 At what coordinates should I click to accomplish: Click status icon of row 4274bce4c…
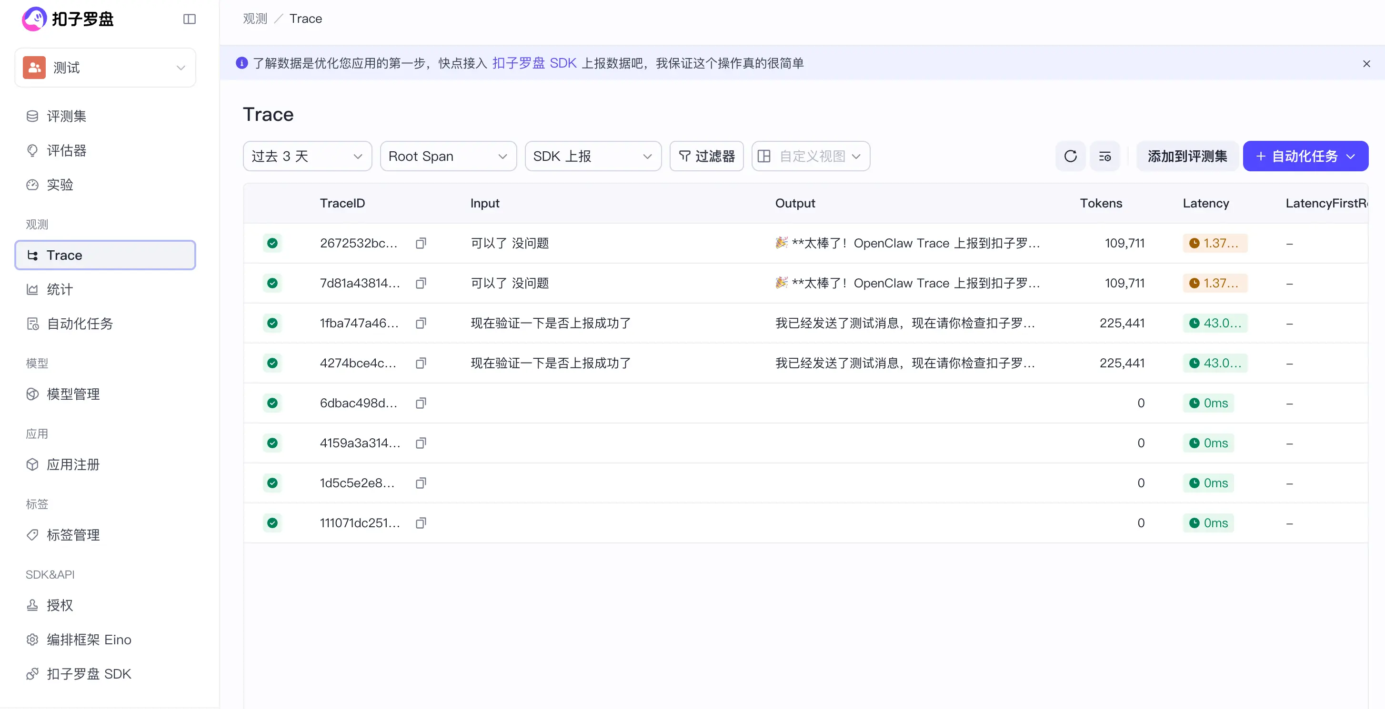[272, 363]
